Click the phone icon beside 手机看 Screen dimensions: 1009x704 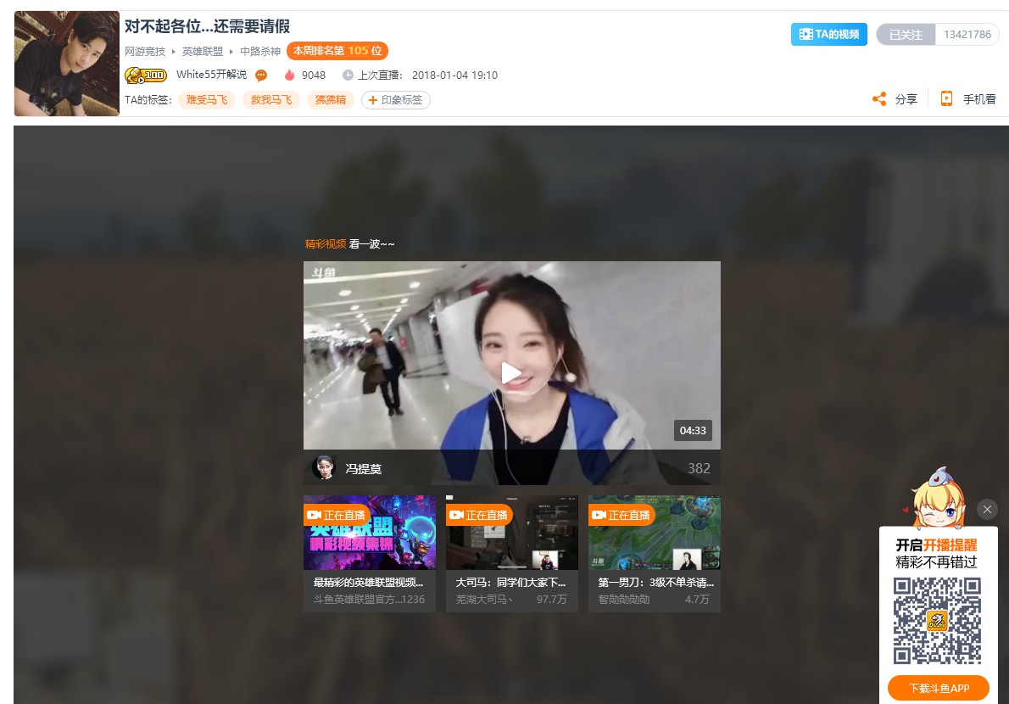(946, 98)
